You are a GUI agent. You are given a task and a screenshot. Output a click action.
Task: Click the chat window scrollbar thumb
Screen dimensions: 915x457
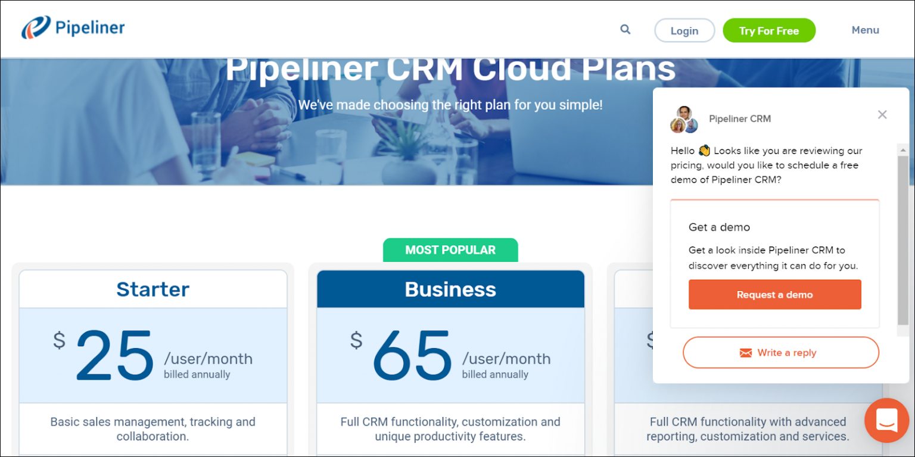(902, 238)
